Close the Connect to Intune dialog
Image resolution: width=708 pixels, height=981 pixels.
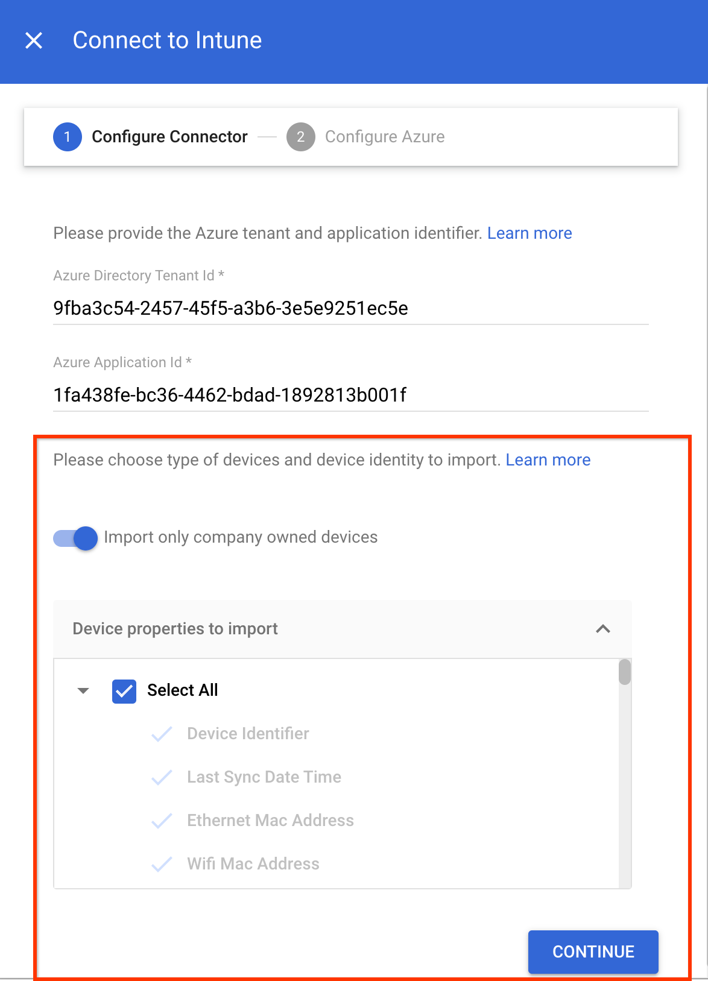point(34,40)
